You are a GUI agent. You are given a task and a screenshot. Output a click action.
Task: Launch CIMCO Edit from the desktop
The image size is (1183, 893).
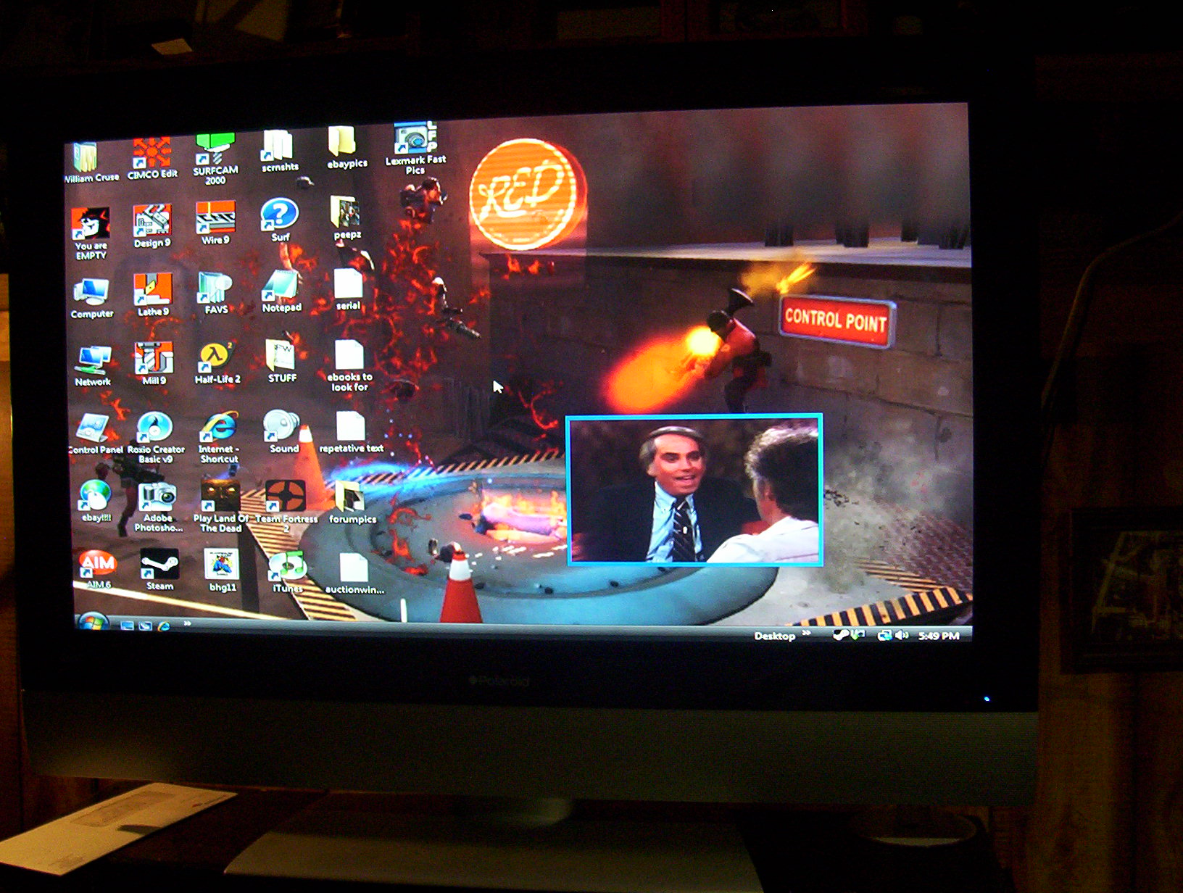[152, 158]
